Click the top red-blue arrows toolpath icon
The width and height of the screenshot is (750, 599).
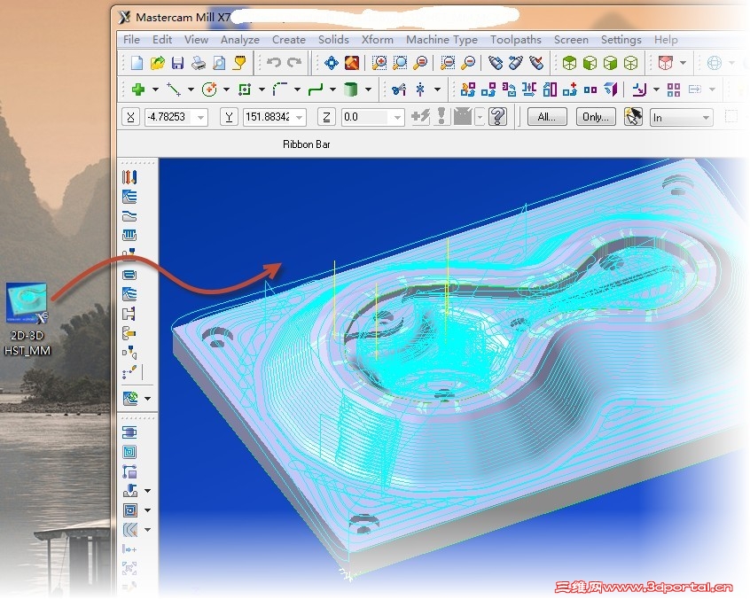point(129,177)
